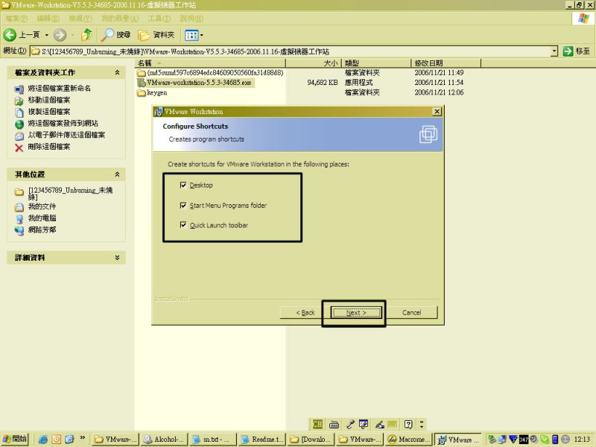
Task: Click the 移至 Go button
Action: [x=577, y=51]
